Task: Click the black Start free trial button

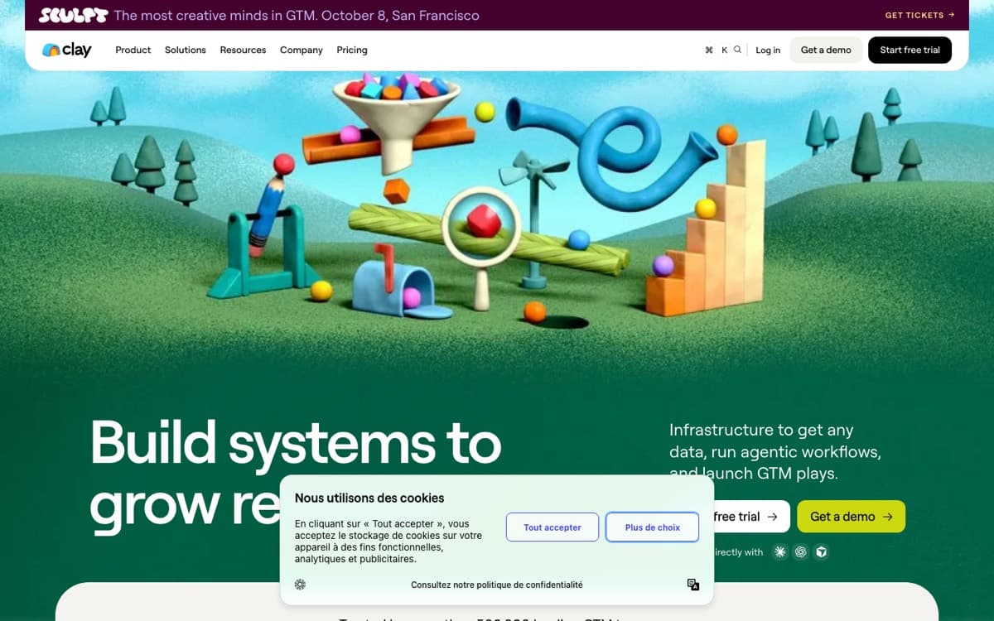Action: pos(910,50)
